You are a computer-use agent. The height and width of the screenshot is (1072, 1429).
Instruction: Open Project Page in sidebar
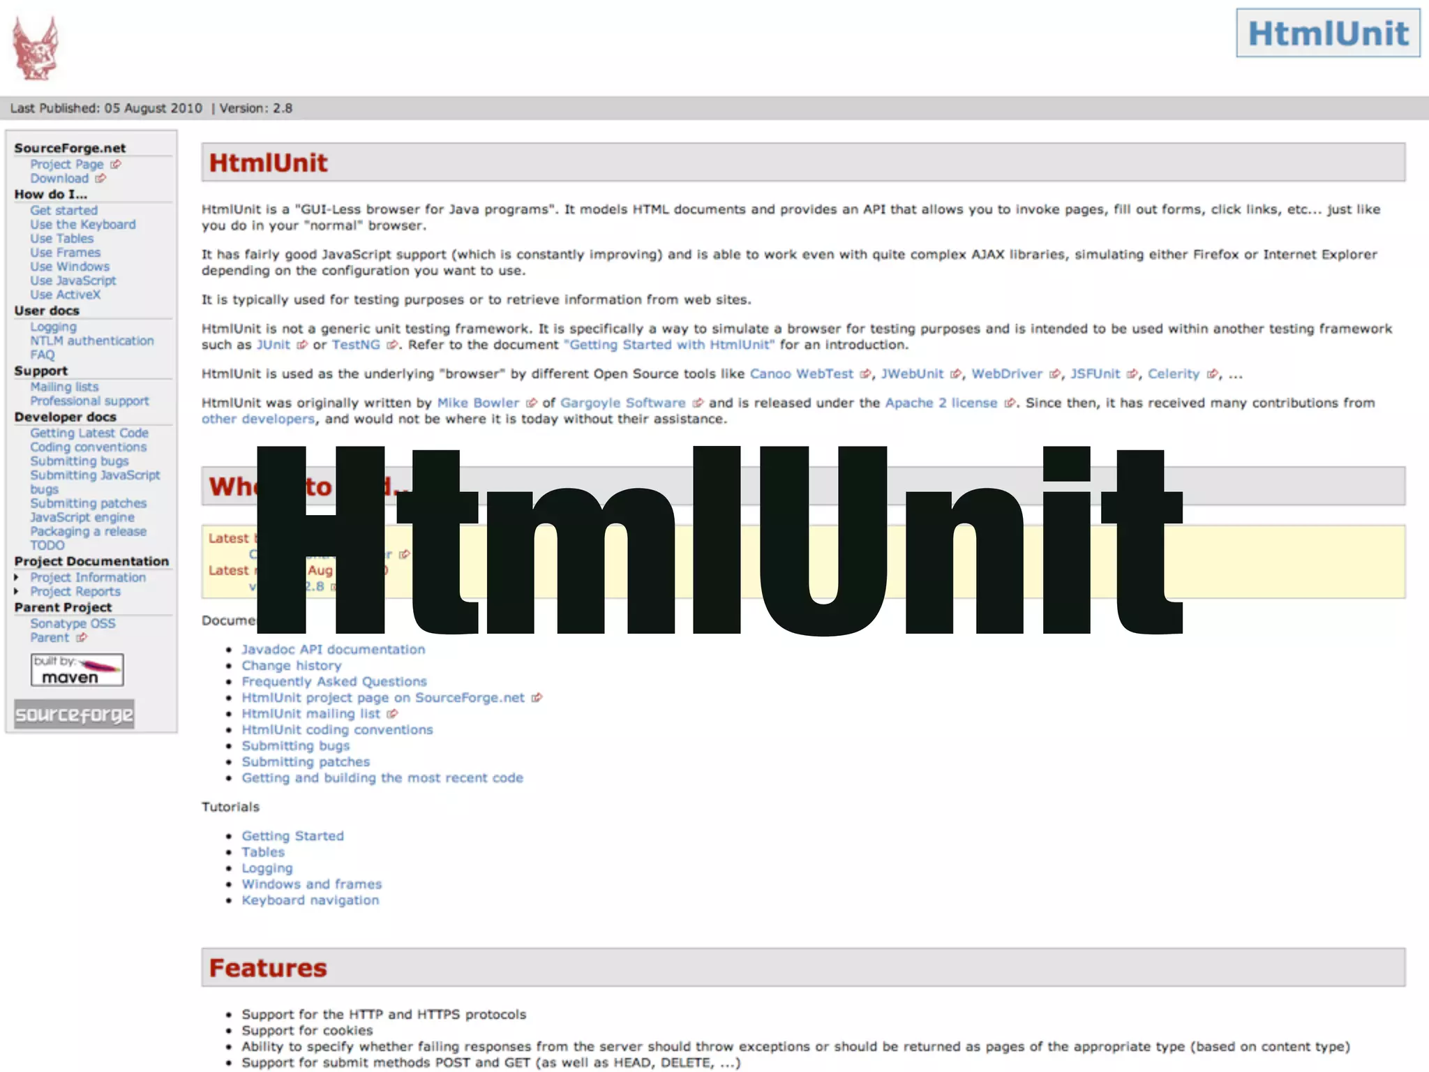point(67,164)
